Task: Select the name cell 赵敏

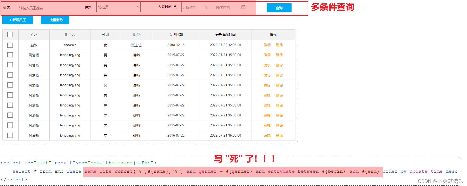Action: coord(34,45)
